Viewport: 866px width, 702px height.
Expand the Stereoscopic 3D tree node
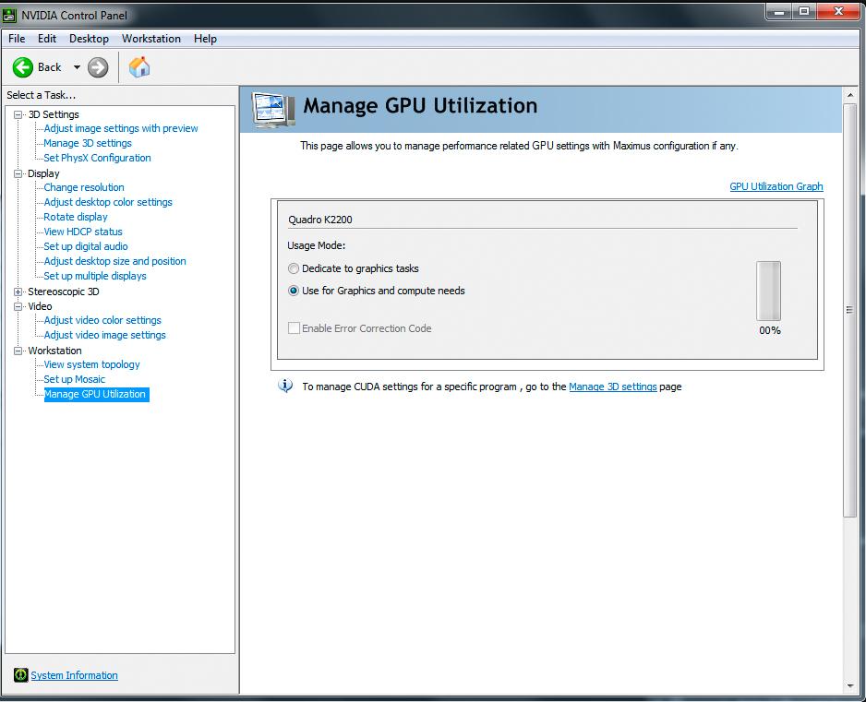[18, 292]
